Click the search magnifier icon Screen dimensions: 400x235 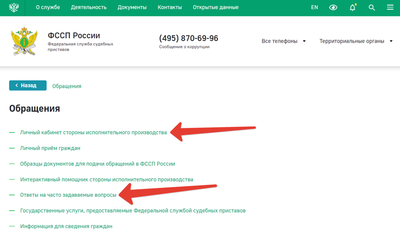click(372, 8)
